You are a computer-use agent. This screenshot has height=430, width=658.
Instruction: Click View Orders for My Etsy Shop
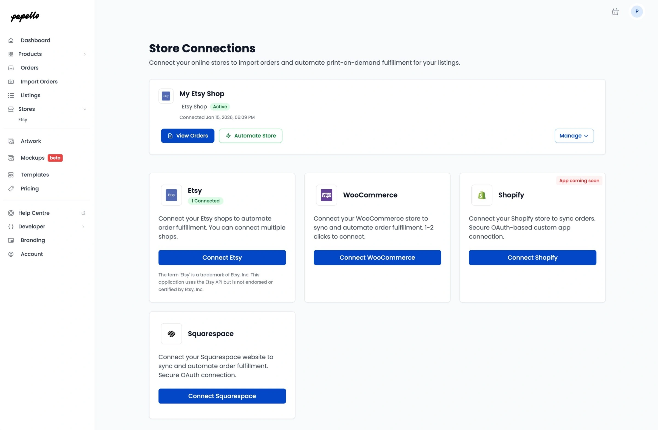coord(188,136)
